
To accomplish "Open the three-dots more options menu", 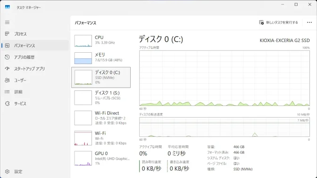I will click(x=309, y=23).
